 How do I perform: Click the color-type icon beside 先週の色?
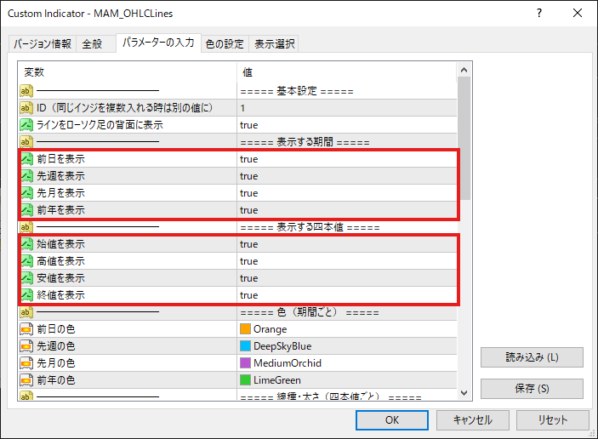tap(26, 346)
